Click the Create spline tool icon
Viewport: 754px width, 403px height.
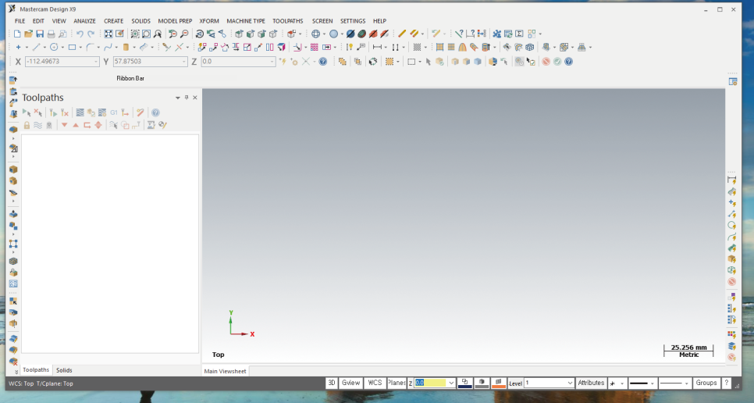(x=108, y=47)
